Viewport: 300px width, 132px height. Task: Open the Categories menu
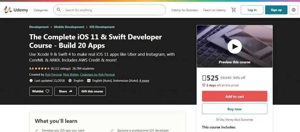click(41, 10)
